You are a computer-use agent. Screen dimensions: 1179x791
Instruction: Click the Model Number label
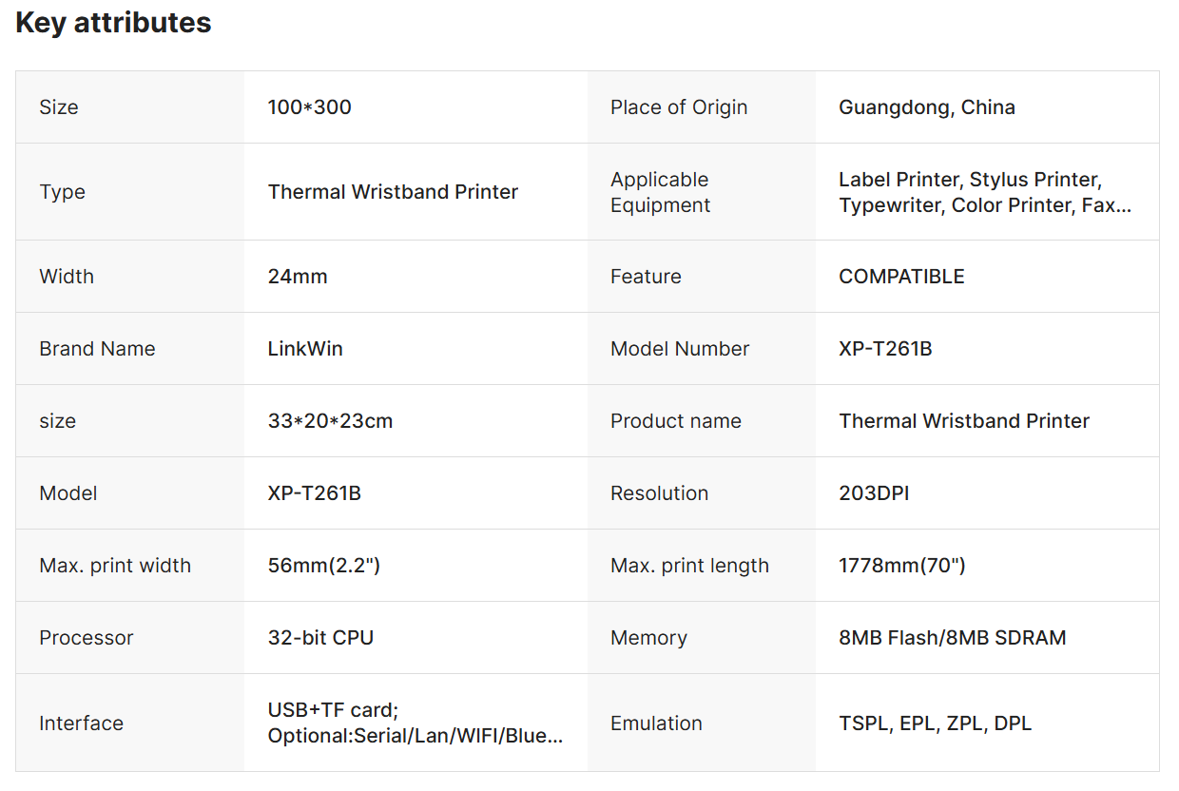point(679,349)
